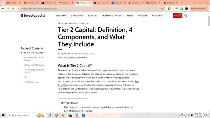Open the Chrome taskbar icon
Screen dimensions: 210x118
(x=70, y=115)
